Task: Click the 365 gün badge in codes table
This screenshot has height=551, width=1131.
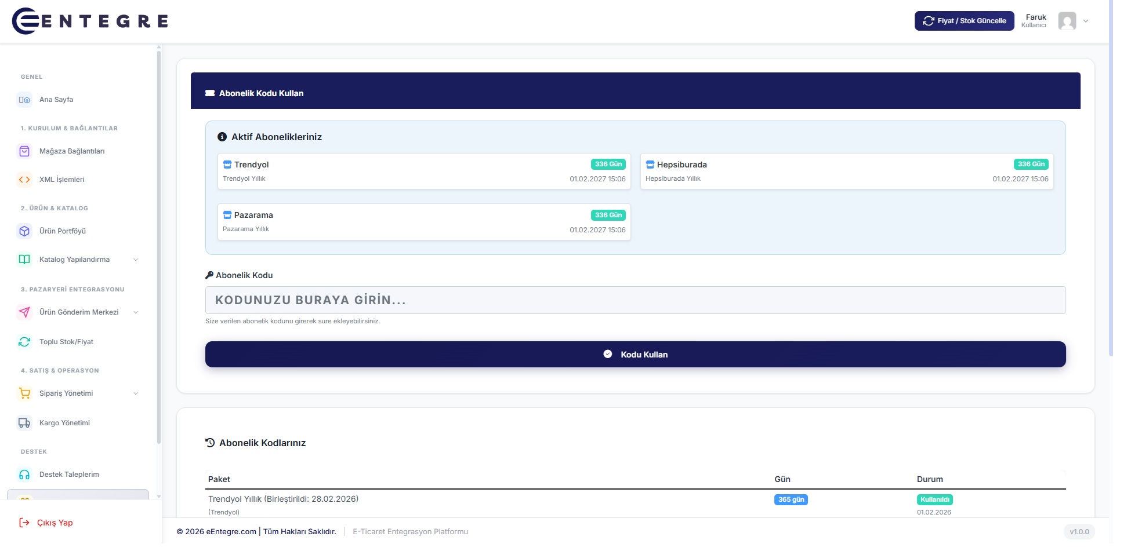Action: pyautogui.click(x=791, y=499)
